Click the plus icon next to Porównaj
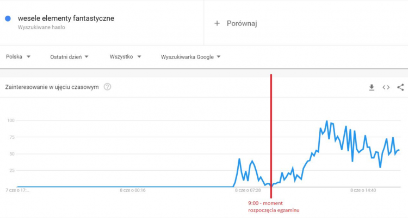Image resolution: width=408 pixels, height=218 pixels. (x=217, y=23)
